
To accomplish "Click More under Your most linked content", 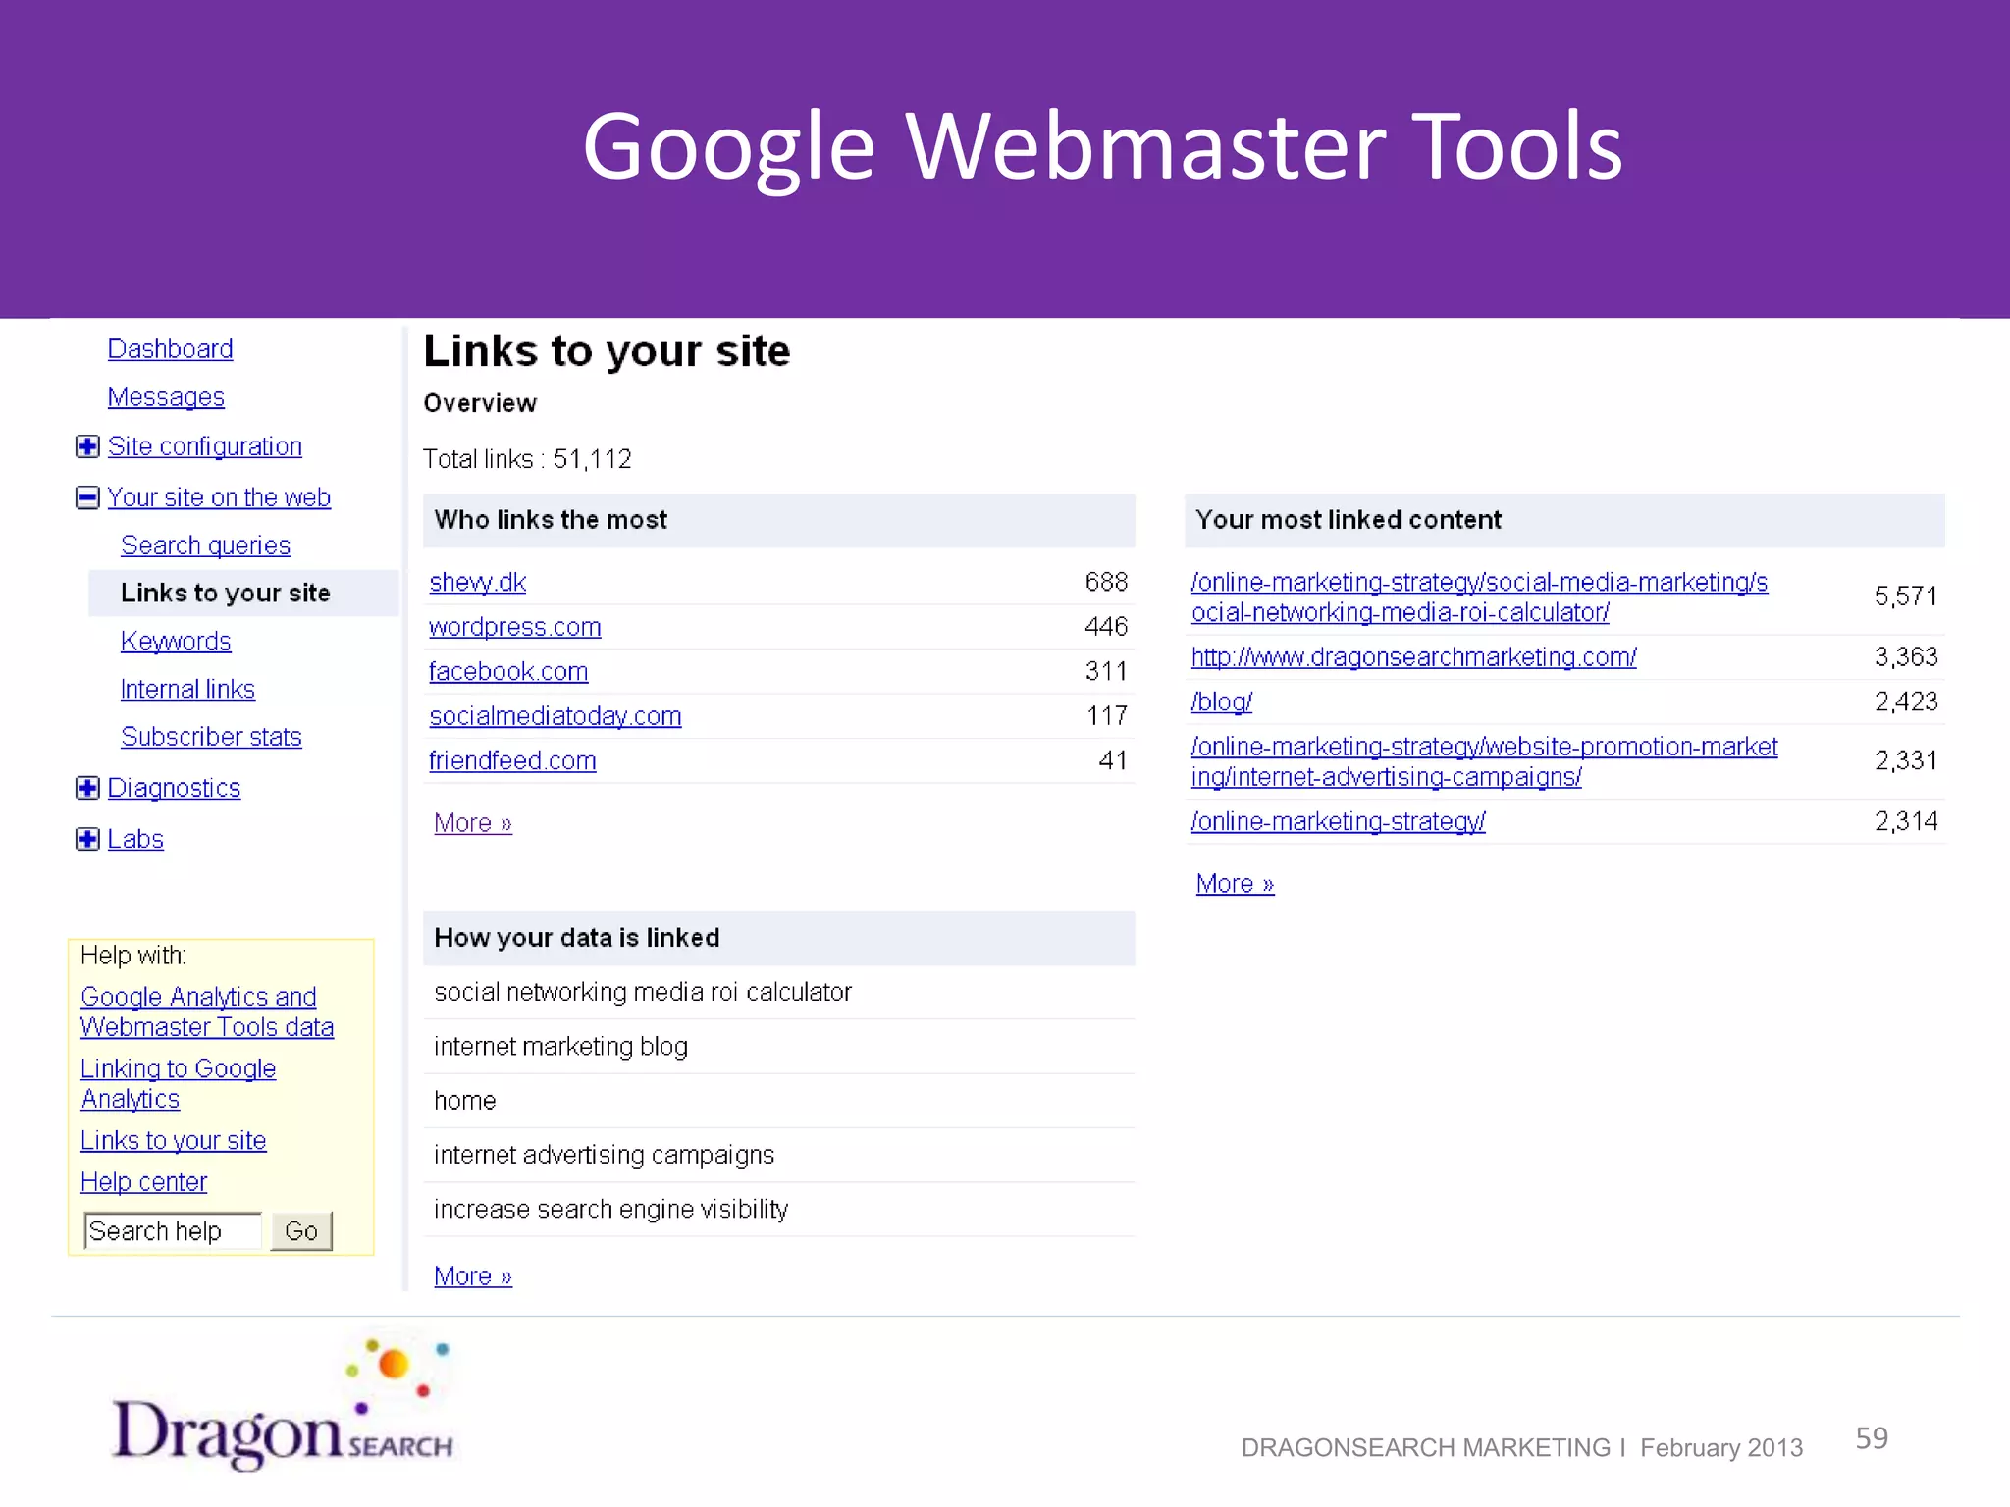I will (x=1235, y=884).
